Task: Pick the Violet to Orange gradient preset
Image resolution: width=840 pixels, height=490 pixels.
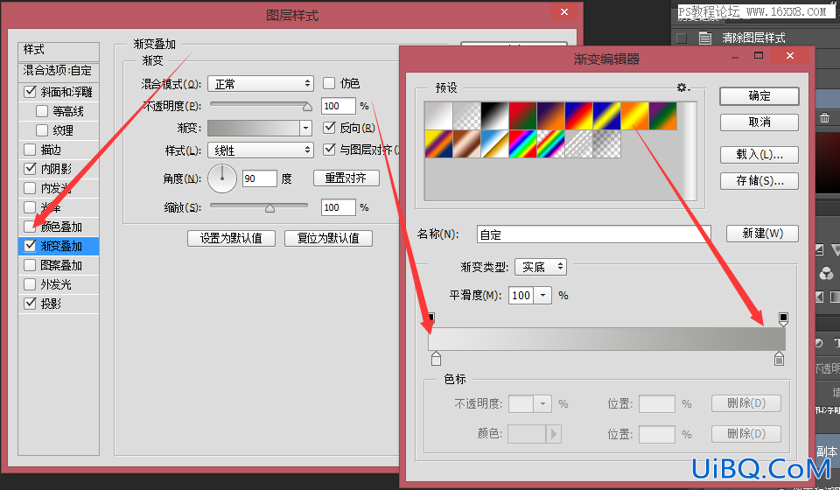Action: click(550, 115)
